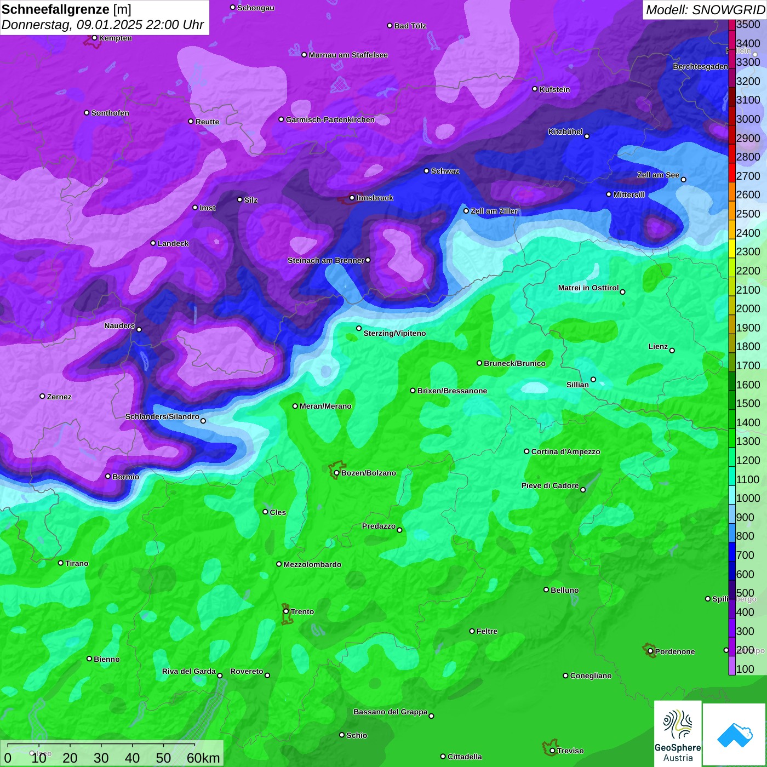767x767 pixels.
Task: Click Murnau am Staffelsee
Action: [x=348, y=55]
